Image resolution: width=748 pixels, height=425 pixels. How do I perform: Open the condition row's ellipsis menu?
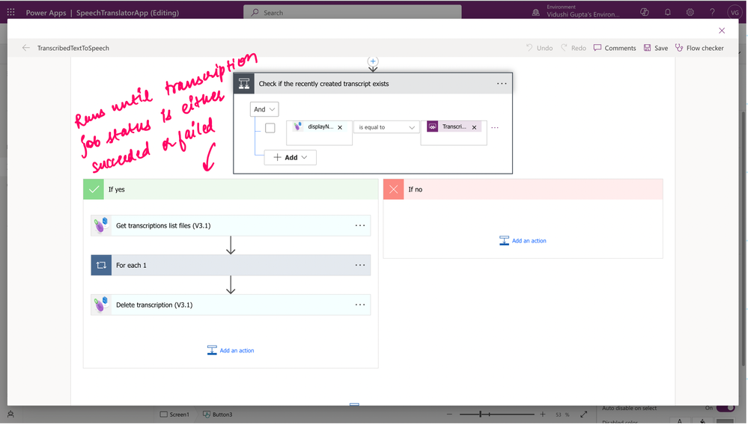pos(495,127)
